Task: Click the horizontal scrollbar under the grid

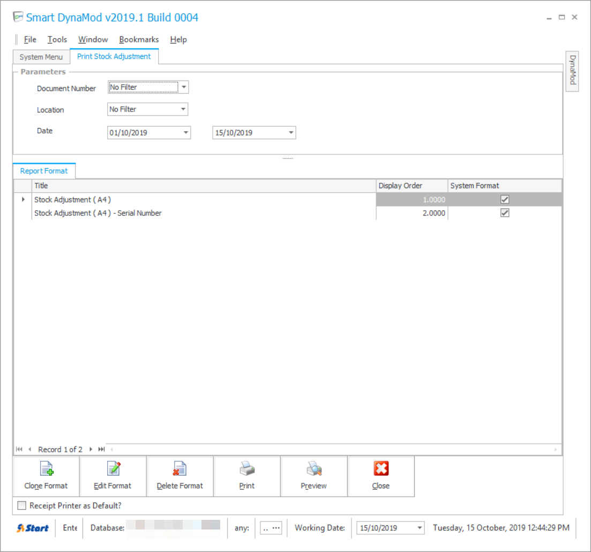Action: tap(334, 449)
